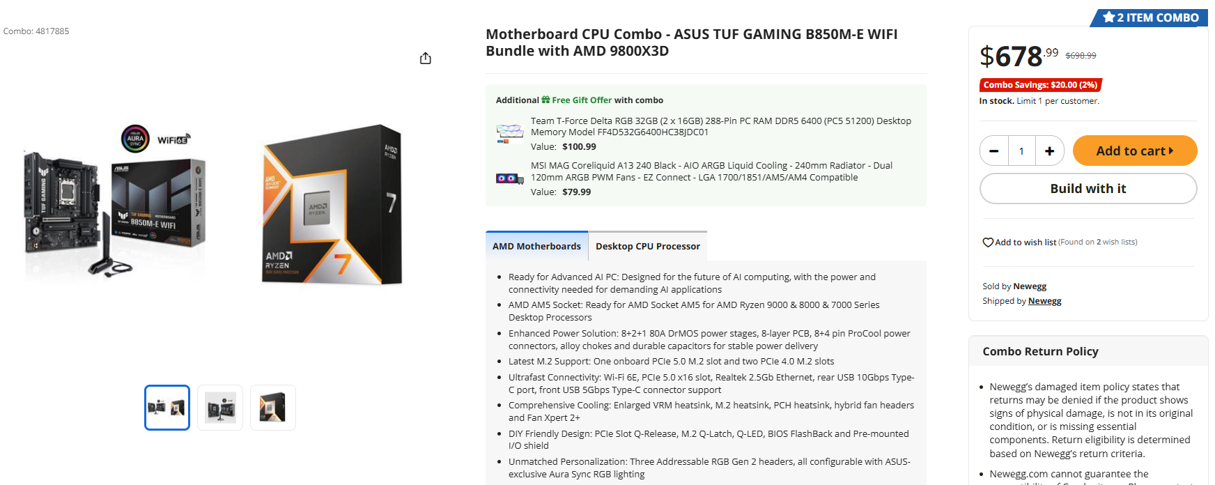The image size is (1215, 485).
Task: Switch to the Desktop CPU Processor tab
Action: pyautogui.click(x=648, y=246)
